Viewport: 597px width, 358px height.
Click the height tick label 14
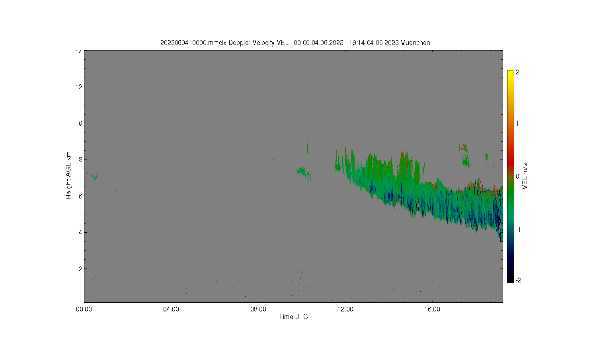coord(79,52)
